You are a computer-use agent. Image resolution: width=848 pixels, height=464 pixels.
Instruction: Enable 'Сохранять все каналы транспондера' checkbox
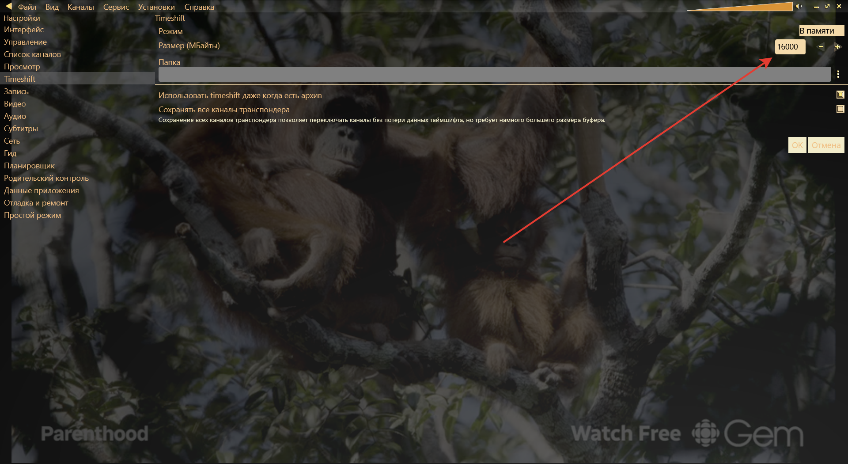[x=840, y=109]
